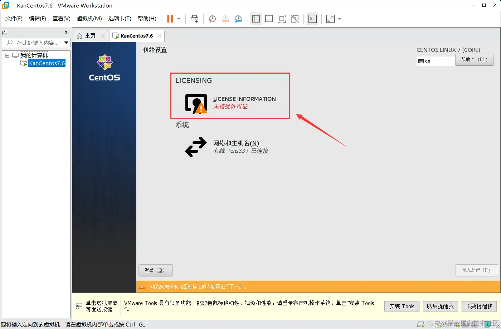Open the Snapshot Manager
This screenshot has width=501, height=329.
coord(238,19)
